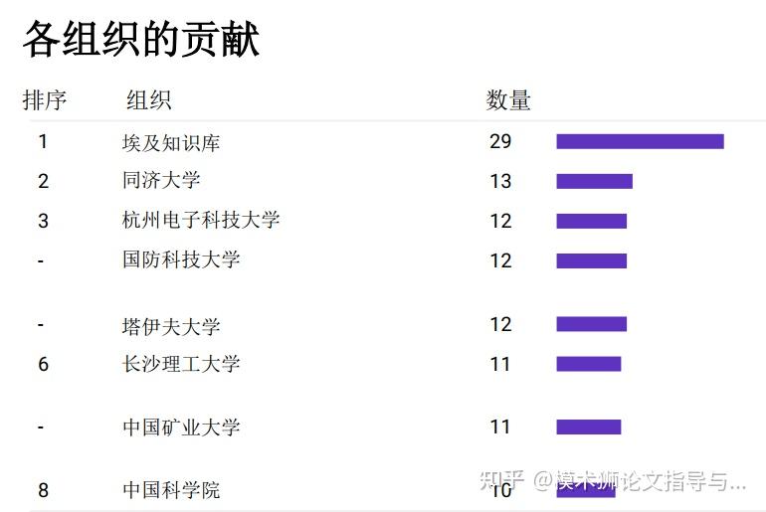Select 杭州电子科技大学 in the list
Image resolution: width=766 pixels, height=512 pixels.
click(201, 220)
